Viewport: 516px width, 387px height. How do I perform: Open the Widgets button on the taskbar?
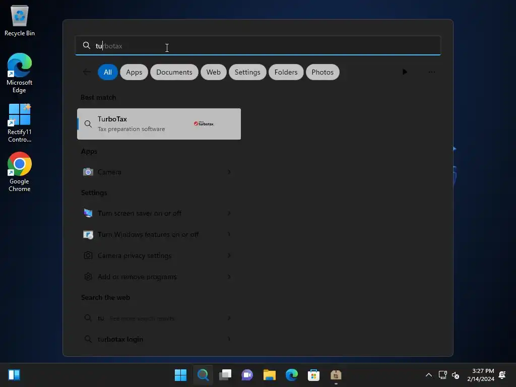click(14, 375)
